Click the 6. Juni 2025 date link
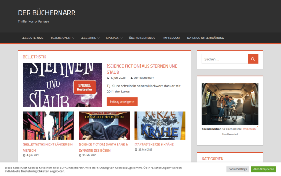The height and width of the screenshot is (176, 281). coord(118,78)
